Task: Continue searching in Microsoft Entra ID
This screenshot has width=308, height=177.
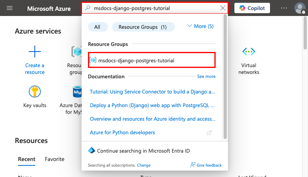Action: pyautogui.click(x=143, y=151)
